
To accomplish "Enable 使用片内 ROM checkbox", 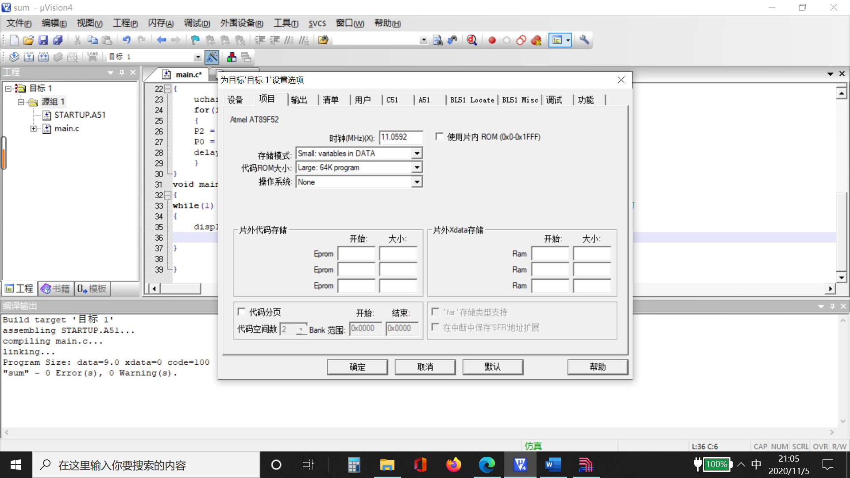I will tap(439, 137).
